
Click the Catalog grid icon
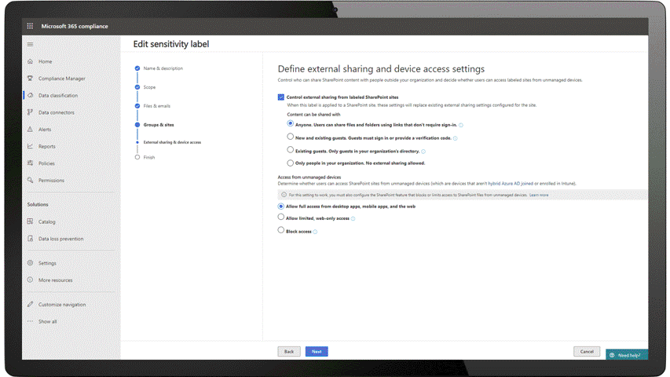(30, 221)
